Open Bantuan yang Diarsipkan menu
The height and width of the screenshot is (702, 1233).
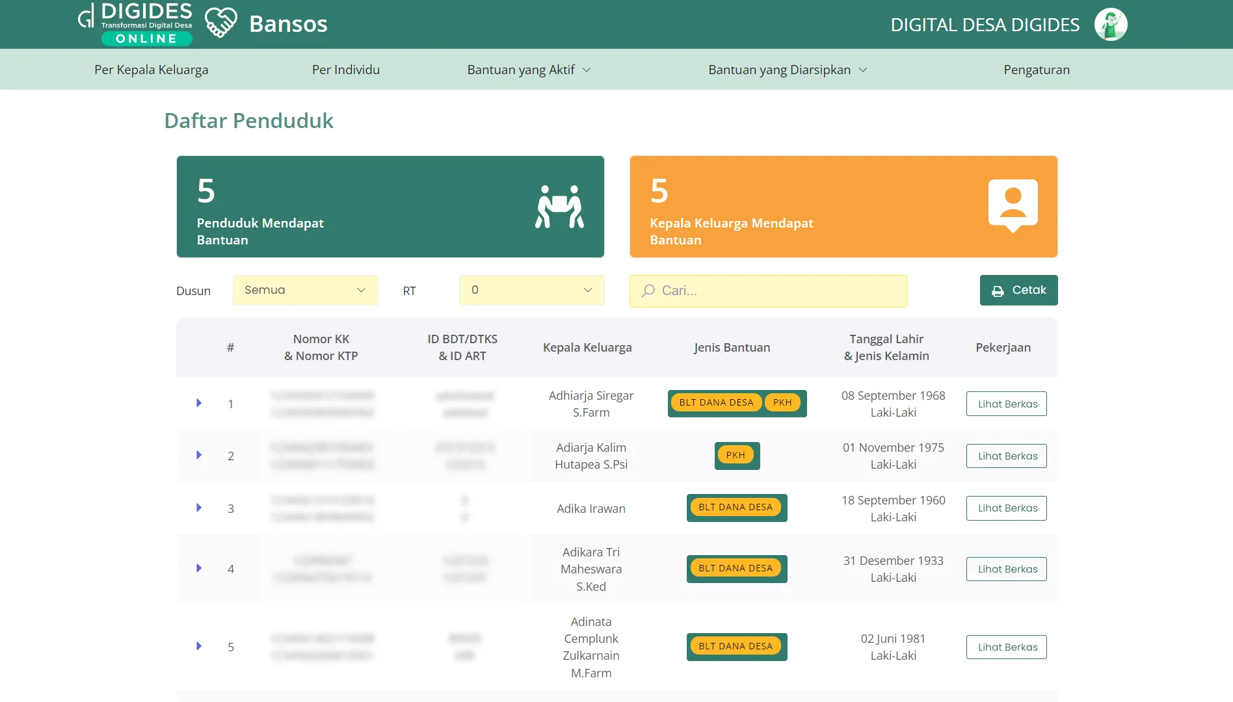(787, 70)
